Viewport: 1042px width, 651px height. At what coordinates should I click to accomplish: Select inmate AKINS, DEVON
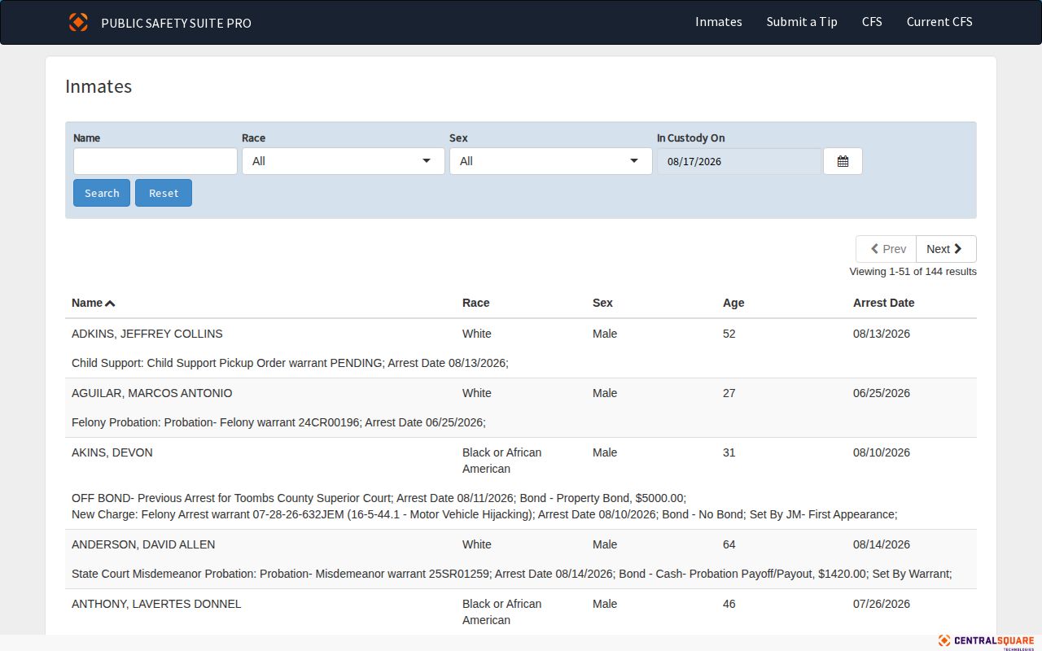pos(112,452)
